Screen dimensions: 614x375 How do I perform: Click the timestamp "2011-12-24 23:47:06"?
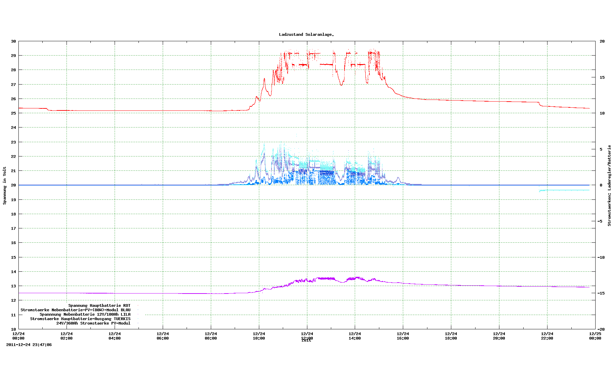click(x=29, y=345)
